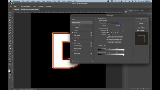
Task: Check Blend Interior Effects as Group
Action: [x=107, y=36]
